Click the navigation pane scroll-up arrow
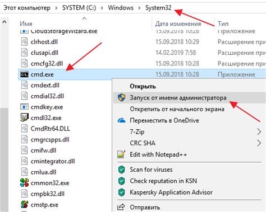 pos(4,22)
